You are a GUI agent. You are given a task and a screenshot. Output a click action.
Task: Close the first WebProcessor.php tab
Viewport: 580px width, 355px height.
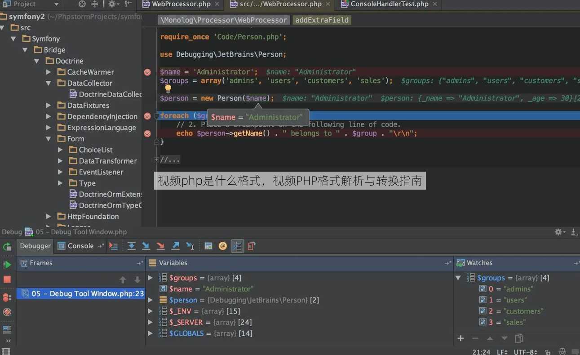pyautogui.click(x=217, y=4)
